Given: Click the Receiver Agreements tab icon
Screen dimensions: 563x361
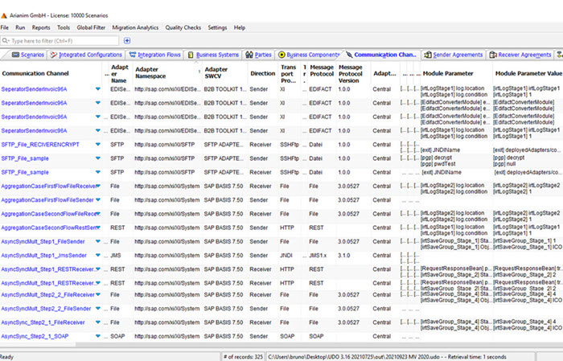Looking at the screenshot, I should point(493,55).
